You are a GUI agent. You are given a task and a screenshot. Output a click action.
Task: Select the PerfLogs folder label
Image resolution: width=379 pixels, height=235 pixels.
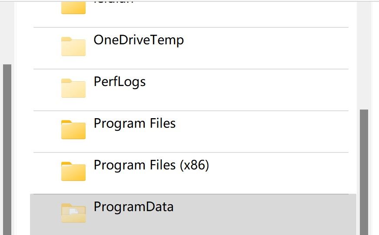(x=120, y=82)
